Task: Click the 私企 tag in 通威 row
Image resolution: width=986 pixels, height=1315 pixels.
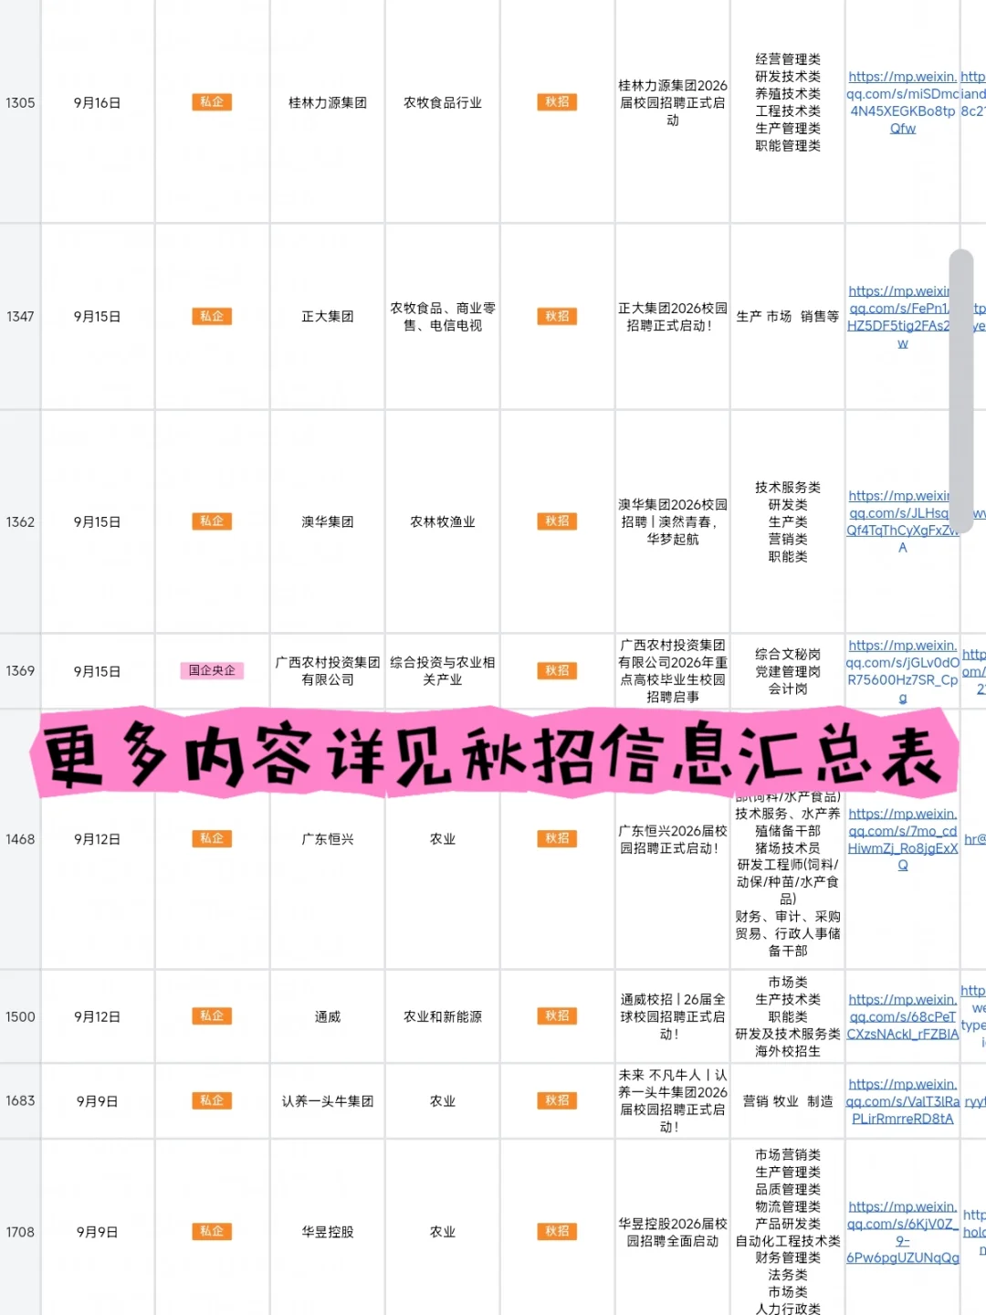Action: click(212, 1015)
